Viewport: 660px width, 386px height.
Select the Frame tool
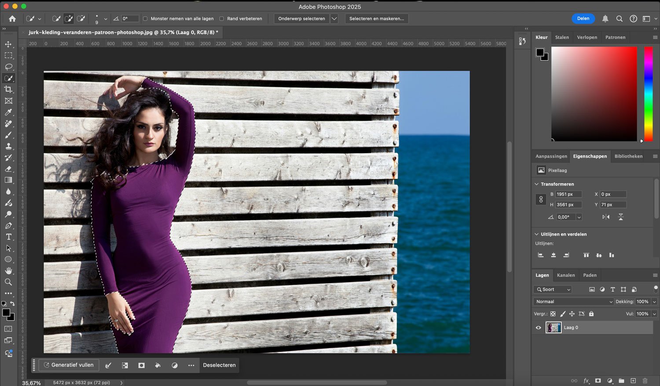coord(8,101)
